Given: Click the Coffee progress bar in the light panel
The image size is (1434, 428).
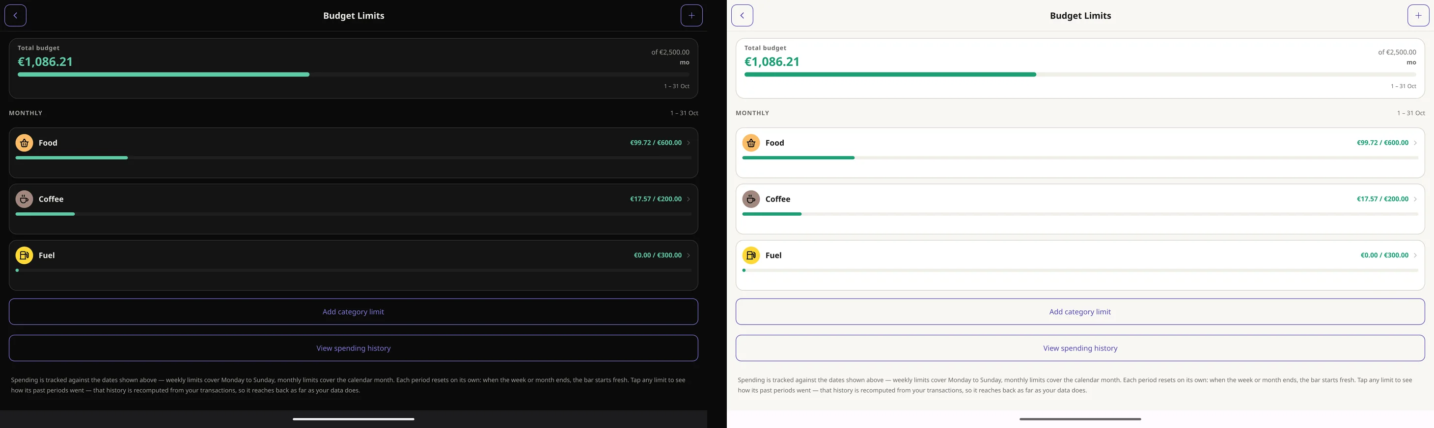Looking at the screenshot, I should click(x=1080, y=214).
